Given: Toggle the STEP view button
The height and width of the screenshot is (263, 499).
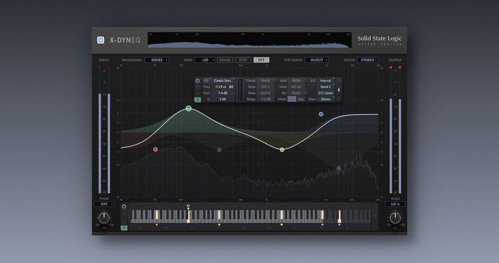Looking at the screenshot, I should coord(243,60).
